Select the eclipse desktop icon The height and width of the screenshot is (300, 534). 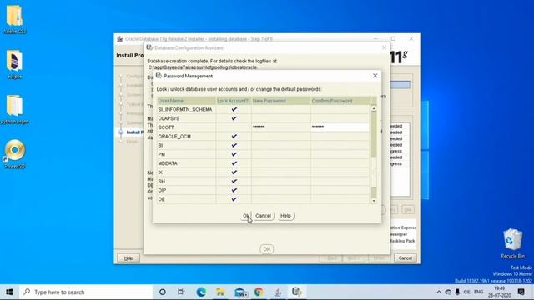15,65
